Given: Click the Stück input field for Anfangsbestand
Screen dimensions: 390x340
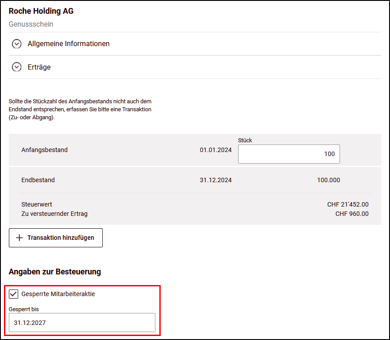Looking at the screenshot, I should point(289,154).
